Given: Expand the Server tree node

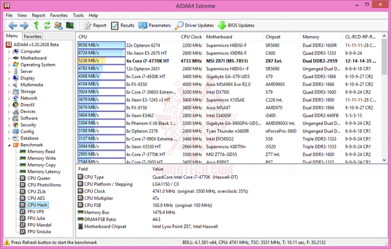Looking at the screenshot, I should (x=9, y=72).
